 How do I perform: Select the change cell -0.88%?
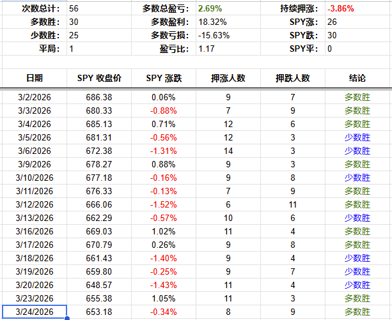(x=164, y=110)
